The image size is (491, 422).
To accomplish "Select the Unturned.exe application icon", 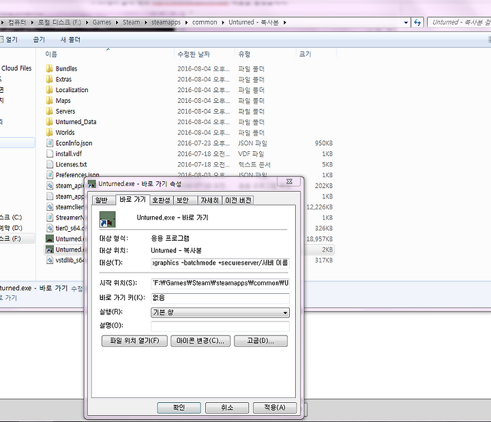I will [50, 239].
